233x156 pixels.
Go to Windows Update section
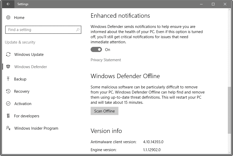click(29, 54)
